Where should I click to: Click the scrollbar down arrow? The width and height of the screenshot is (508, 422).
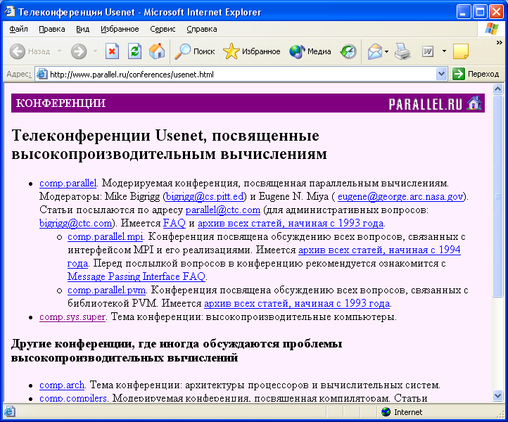pos(497,395)
